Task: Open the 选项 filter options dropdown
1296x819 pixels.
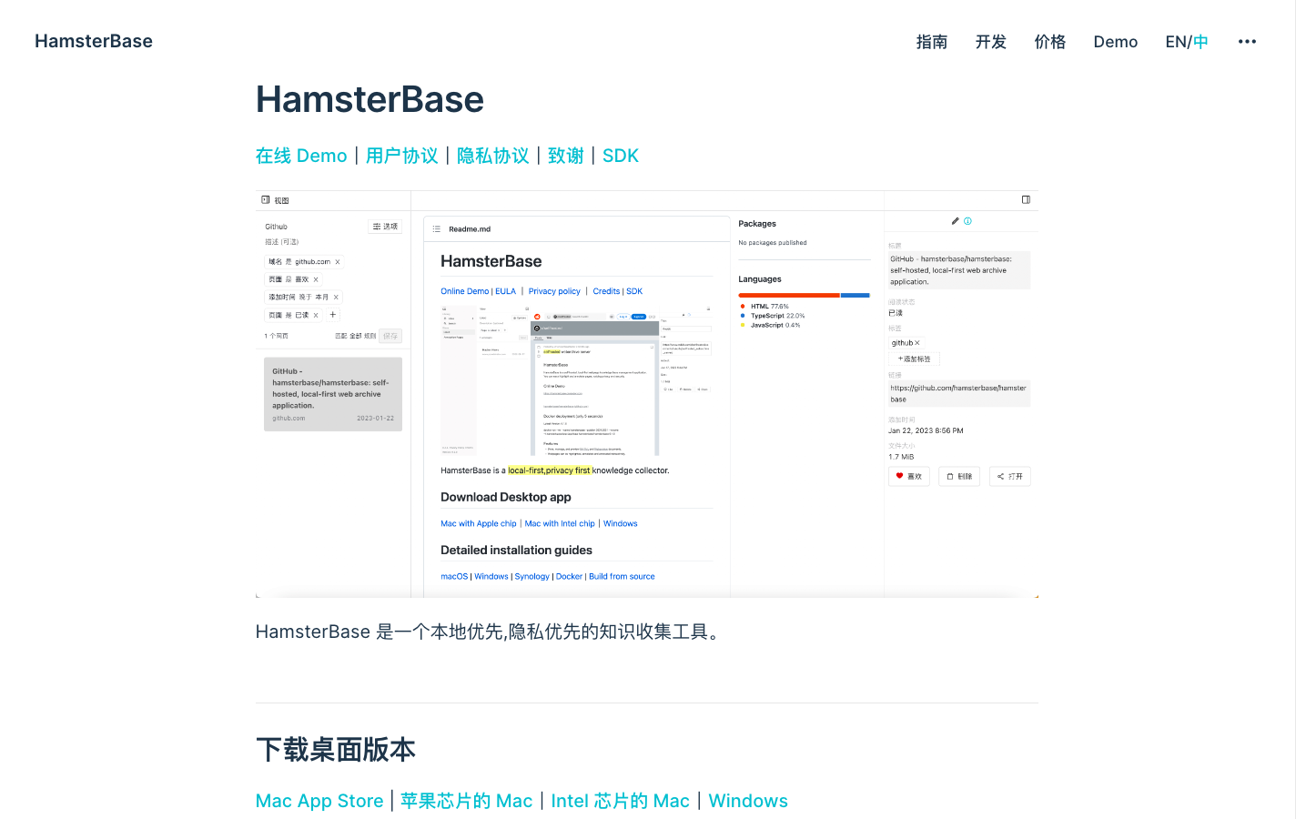Action: [385, 226]
